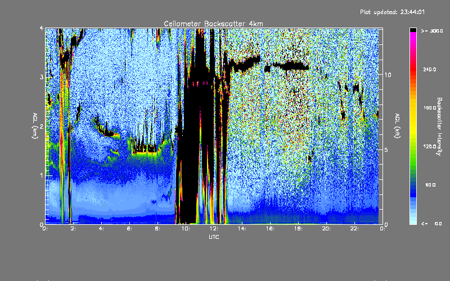The width and height of the screenshot is (450, 281).
Task: Select the '18:' hour label on UTC axis
Action: (x=298, y=229)
